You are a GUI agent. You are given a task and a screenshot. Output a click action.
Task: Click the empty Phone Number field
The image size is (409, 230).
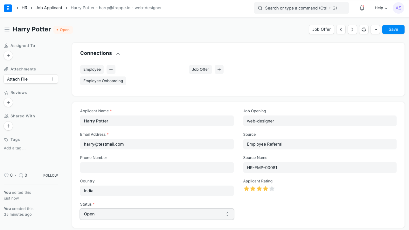point(157,168)
